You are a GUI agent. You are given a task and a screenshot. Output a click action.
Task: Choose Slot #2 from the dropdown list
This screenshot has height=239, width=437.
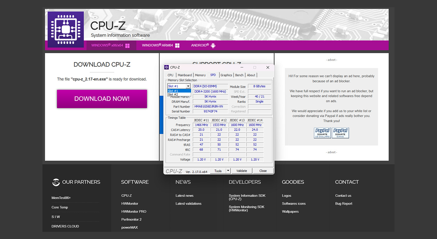tap(179, 95)
